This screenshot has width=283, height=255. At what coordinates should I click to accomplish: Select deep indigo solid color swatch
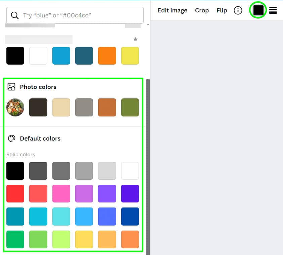tap(130, 193)
